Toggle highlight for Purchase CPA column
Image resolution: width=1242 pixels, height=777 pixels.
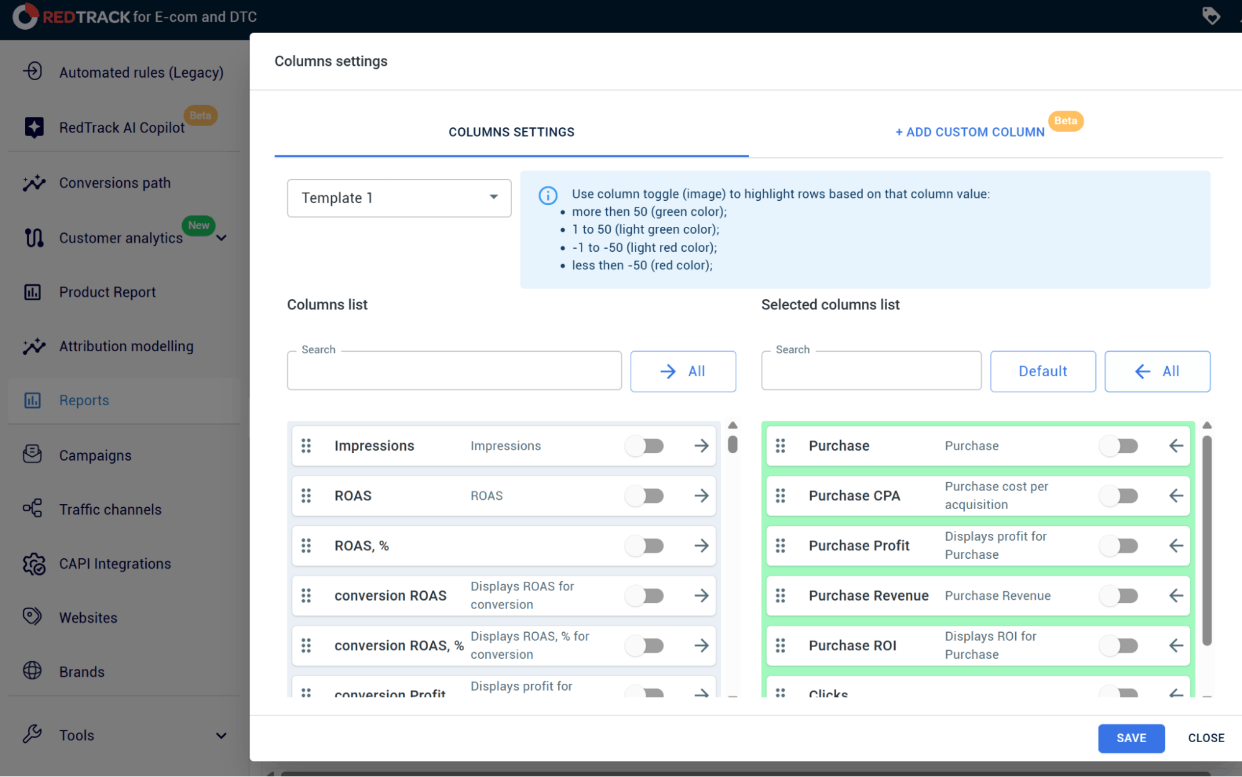[1119, 495]
